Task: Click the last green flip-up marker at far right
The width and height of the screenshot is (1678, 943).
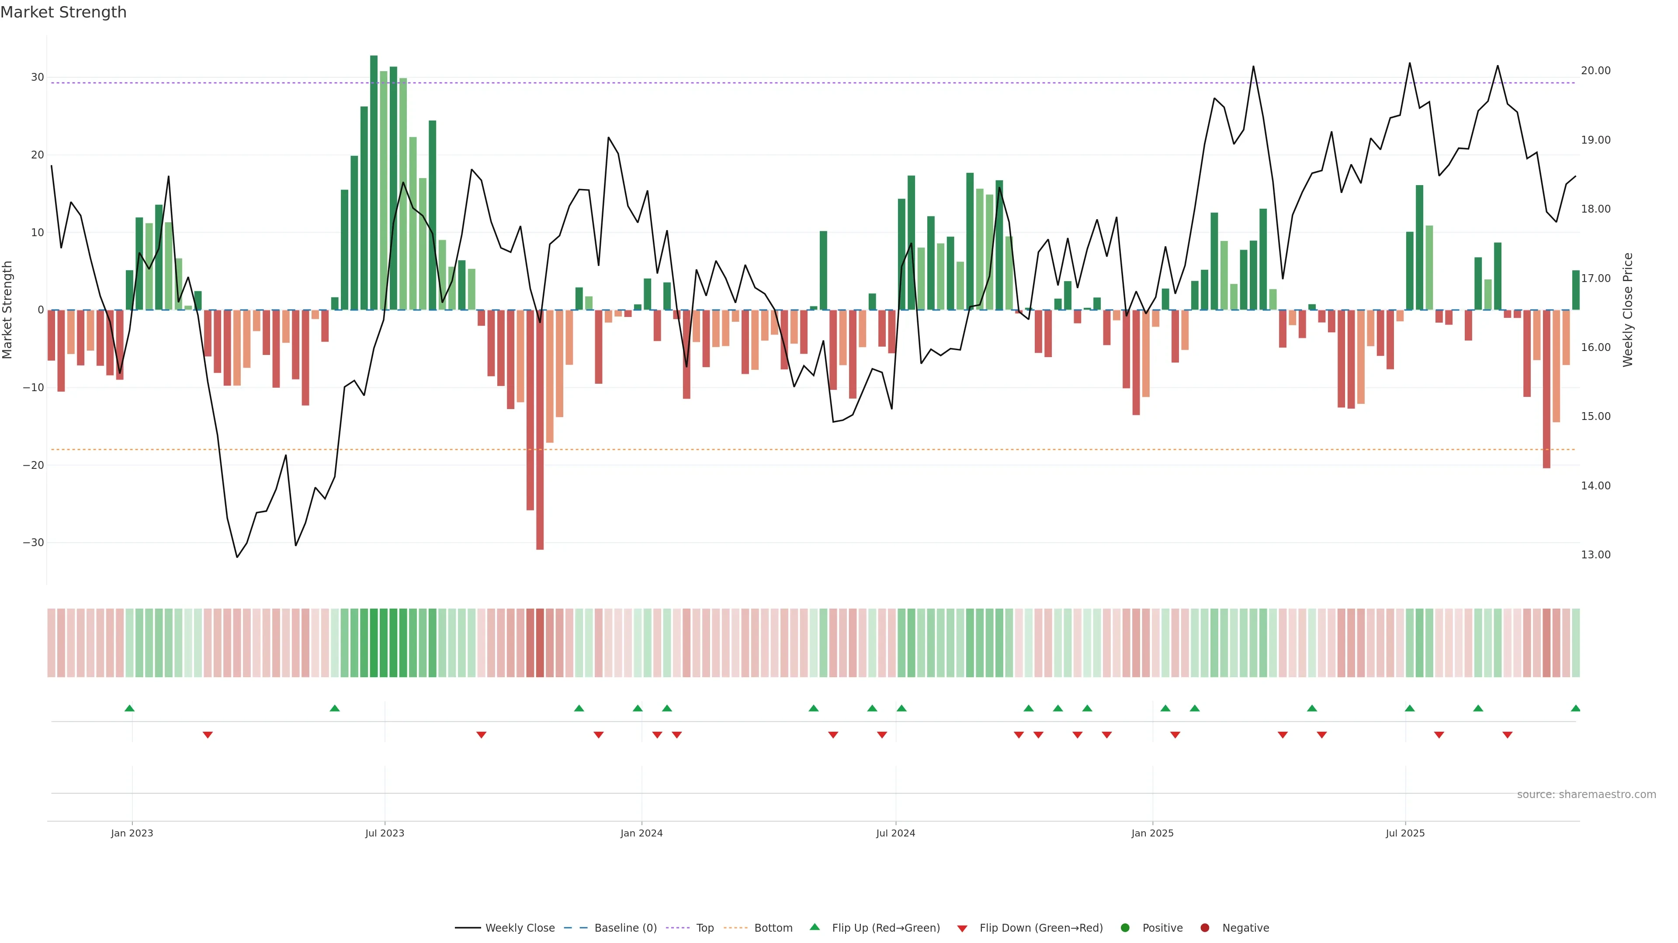Action: click(x=1575, y=708)
